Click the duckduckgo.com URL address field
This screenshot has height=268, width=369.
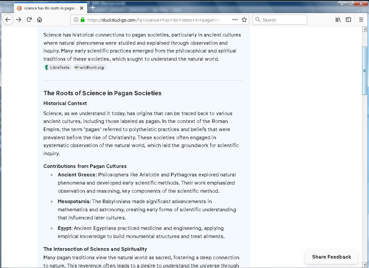[x=157, y=20]
